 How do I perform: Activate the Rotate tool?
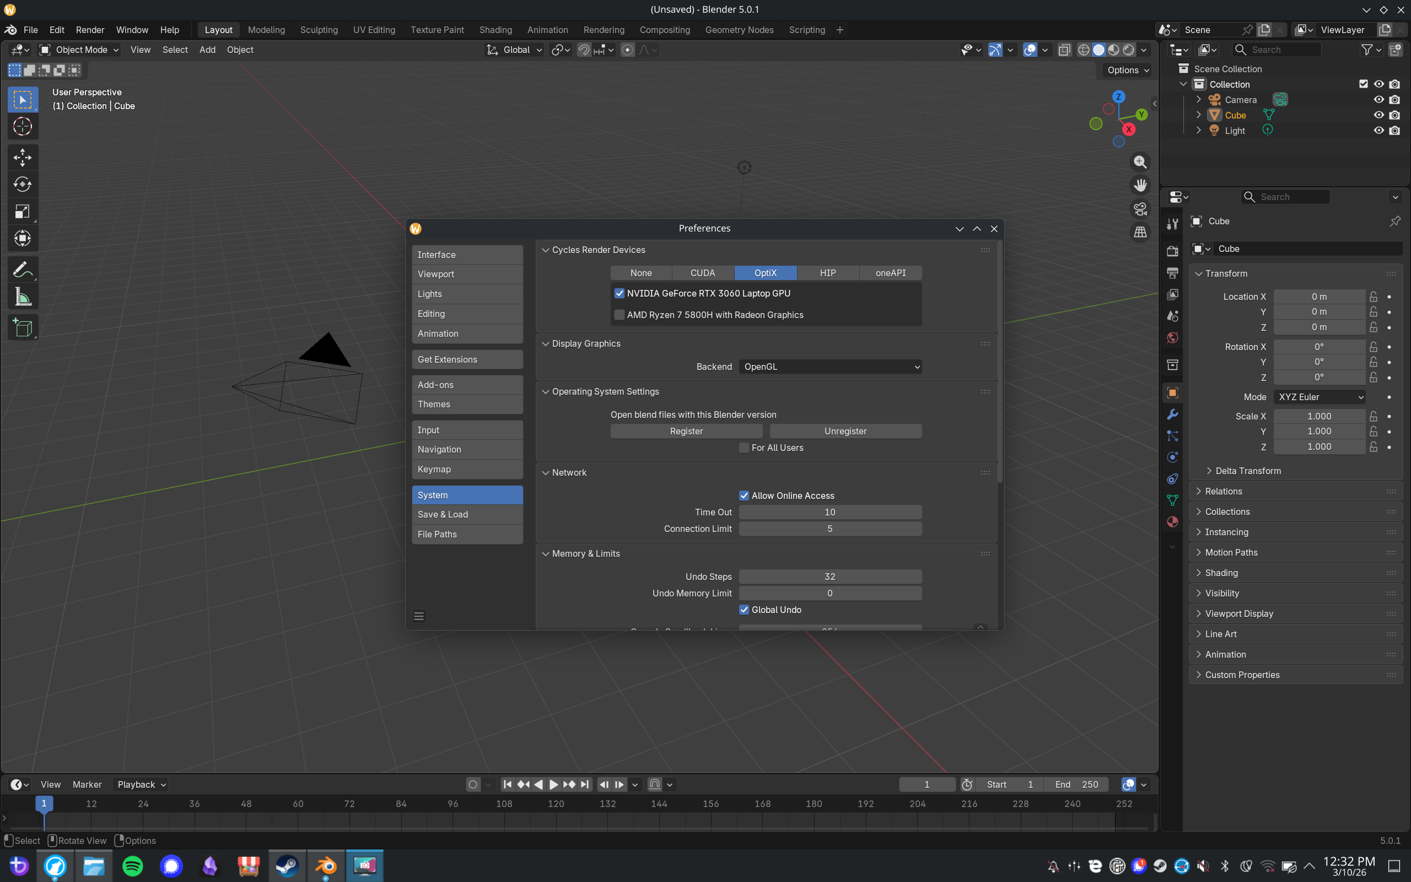point(22,184)
